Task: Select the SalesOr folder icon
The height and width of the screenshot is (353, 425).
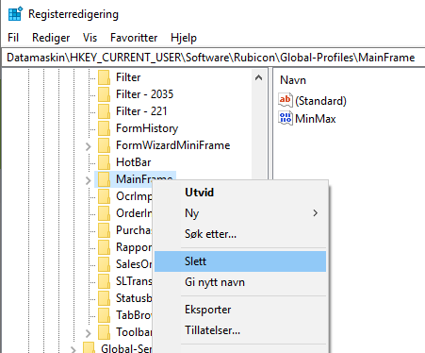Action: coord(104,264)
